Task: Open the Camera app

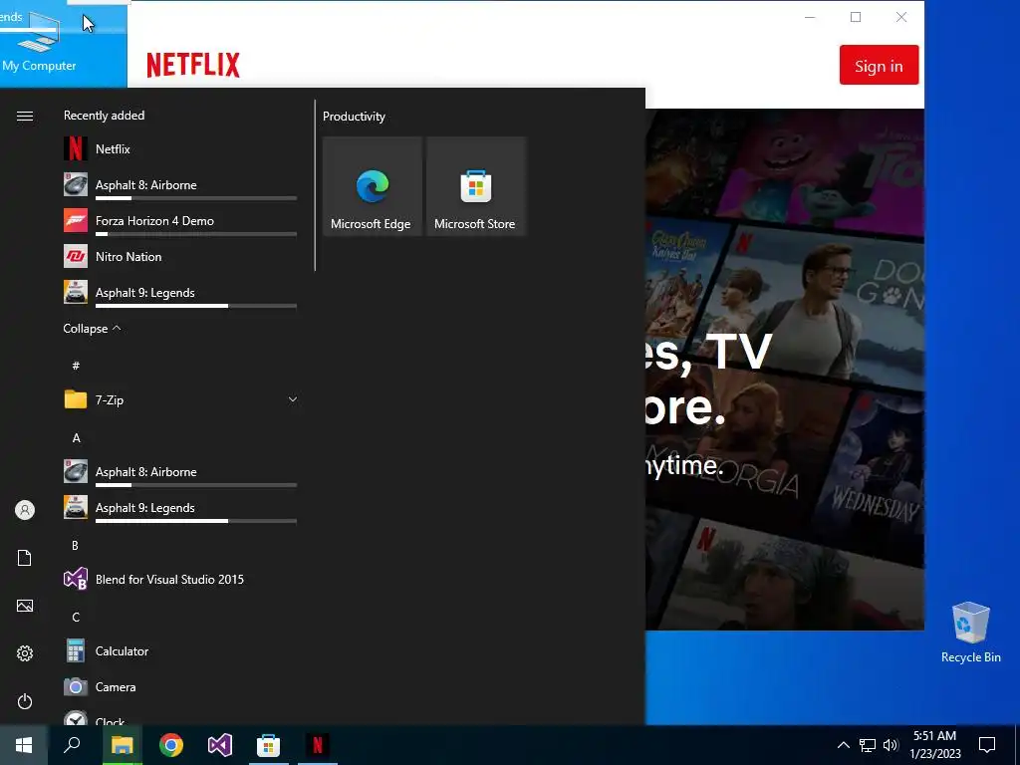Action: point(181,687)
